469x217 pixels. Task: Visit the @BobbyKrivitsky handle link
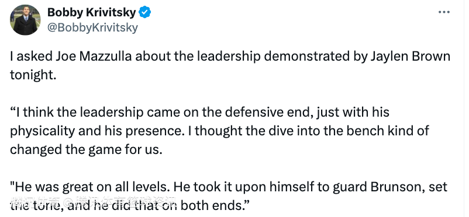pos(92,28)
